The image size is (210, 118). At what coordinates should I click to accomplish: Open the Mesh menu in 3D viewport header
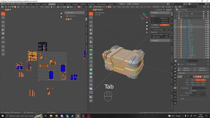tap(128, 7)
